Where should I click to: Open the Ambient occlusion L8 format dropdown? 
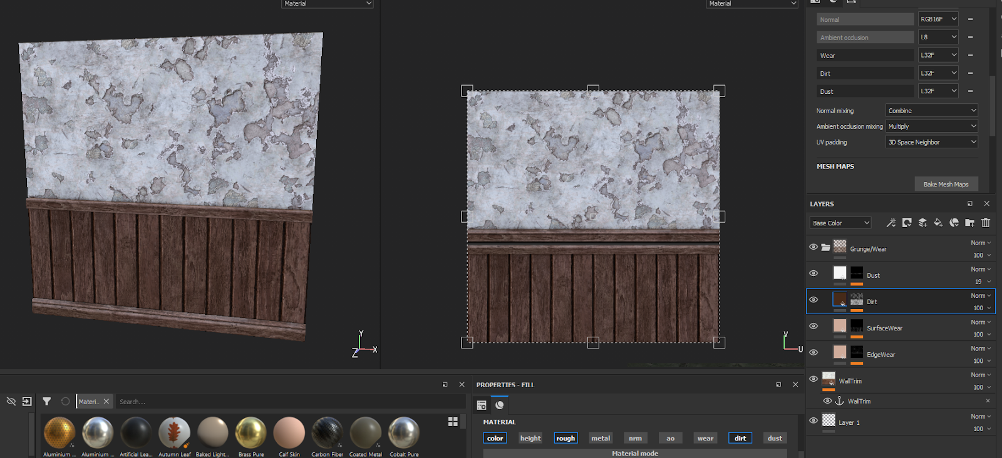[938, 37]
